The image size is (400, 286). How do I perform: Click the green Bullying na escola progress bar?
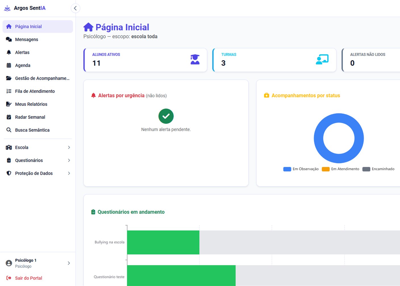(163, 242)
